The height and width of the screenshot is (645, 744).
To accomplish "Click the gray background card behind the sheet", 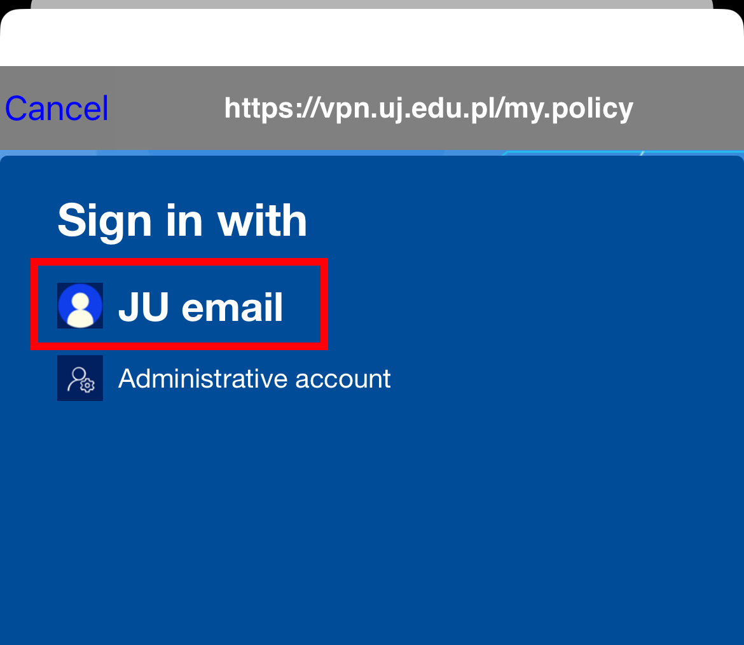I will 372,4.
